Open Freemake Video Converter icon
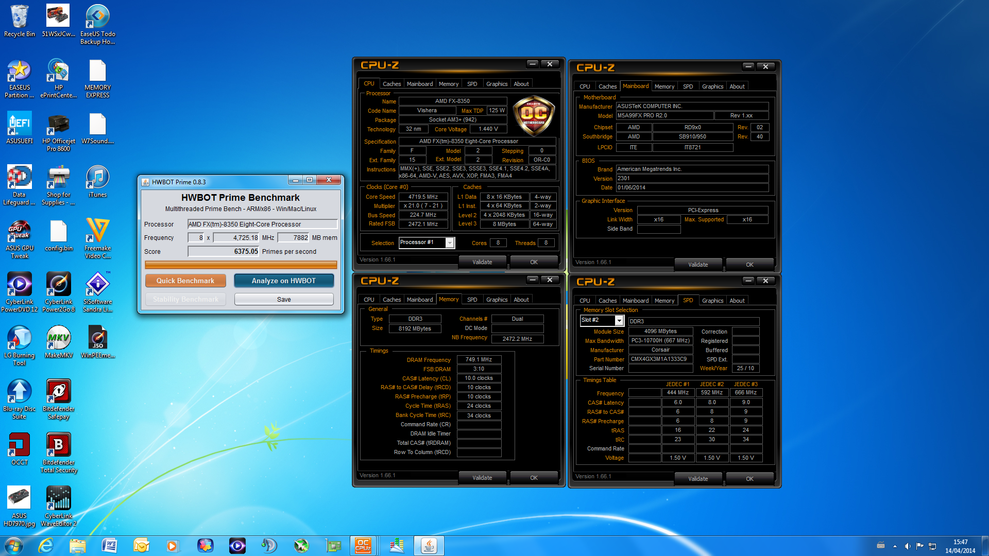Viewport: 989px width, 556px height. [97, 239]
